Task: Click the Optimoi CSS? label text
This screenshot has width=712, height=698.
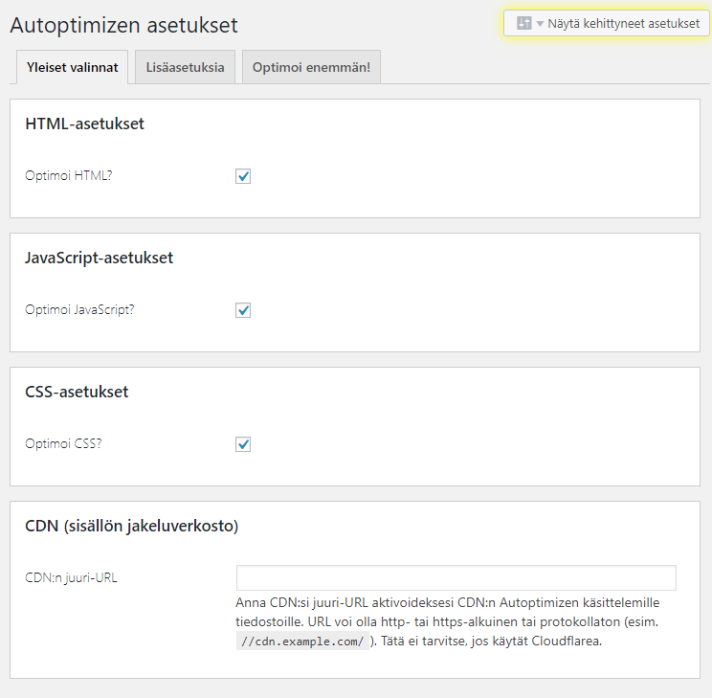Action: [x=63, y=444]
